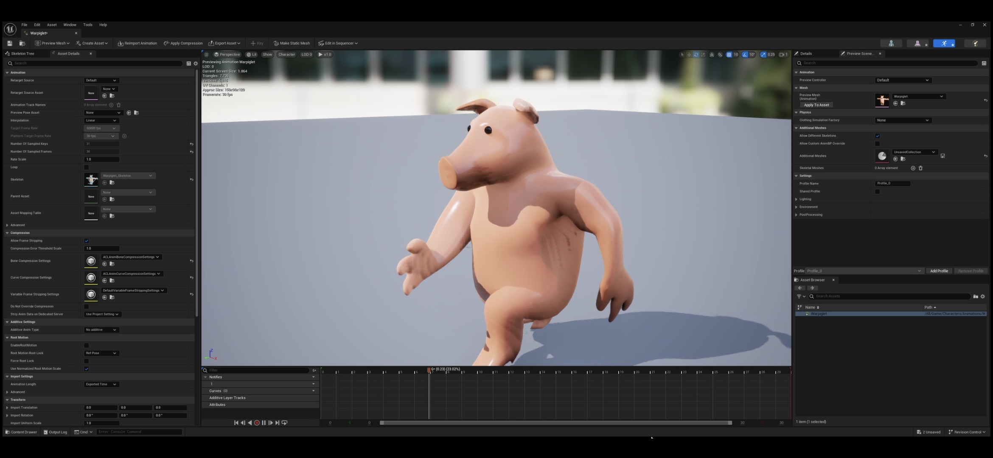Enable the Loop checkbox
This screenshot has width=993, height=458.
coord(87,167)
